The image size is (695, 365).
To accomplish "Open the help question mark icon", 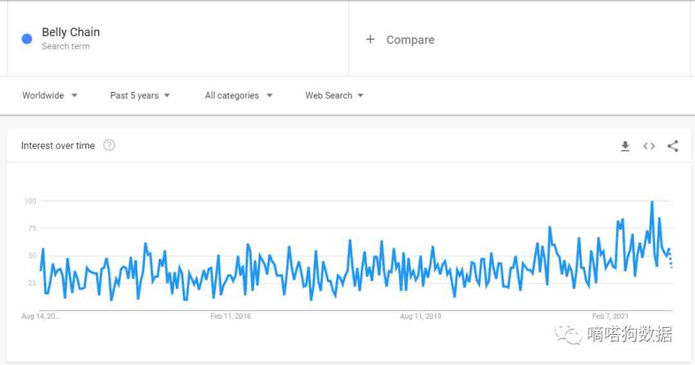I will tap(109, 145).
